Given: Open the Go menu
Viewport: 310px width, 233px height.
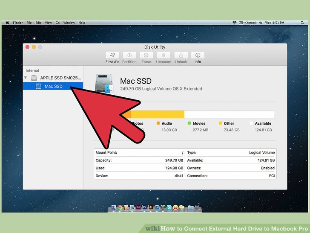Looking at the screenshot, I should point(57,23).
